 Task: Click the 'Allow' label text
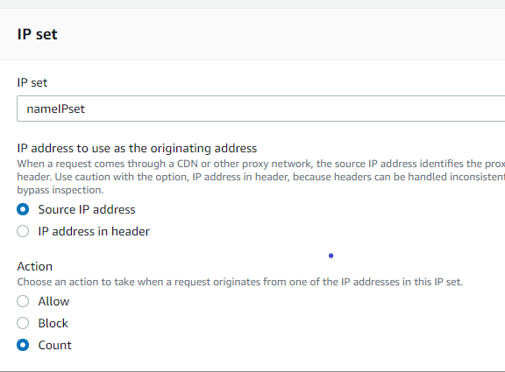tap(53, 302)
